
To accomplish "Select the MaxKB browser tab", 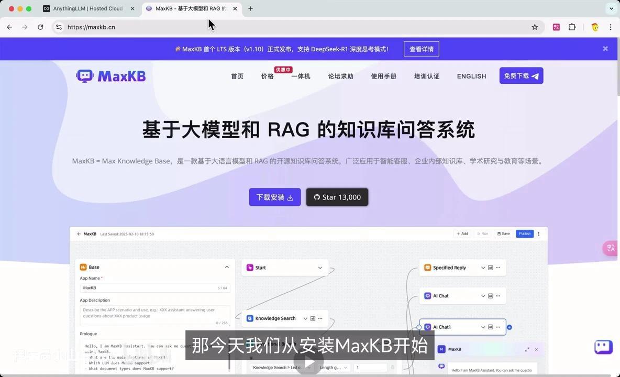I will coord(191,9).
